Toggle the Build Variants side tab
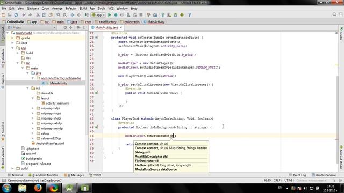Image resolution: width=344 pixels, height=193 pixels. [x=3, y=158]
